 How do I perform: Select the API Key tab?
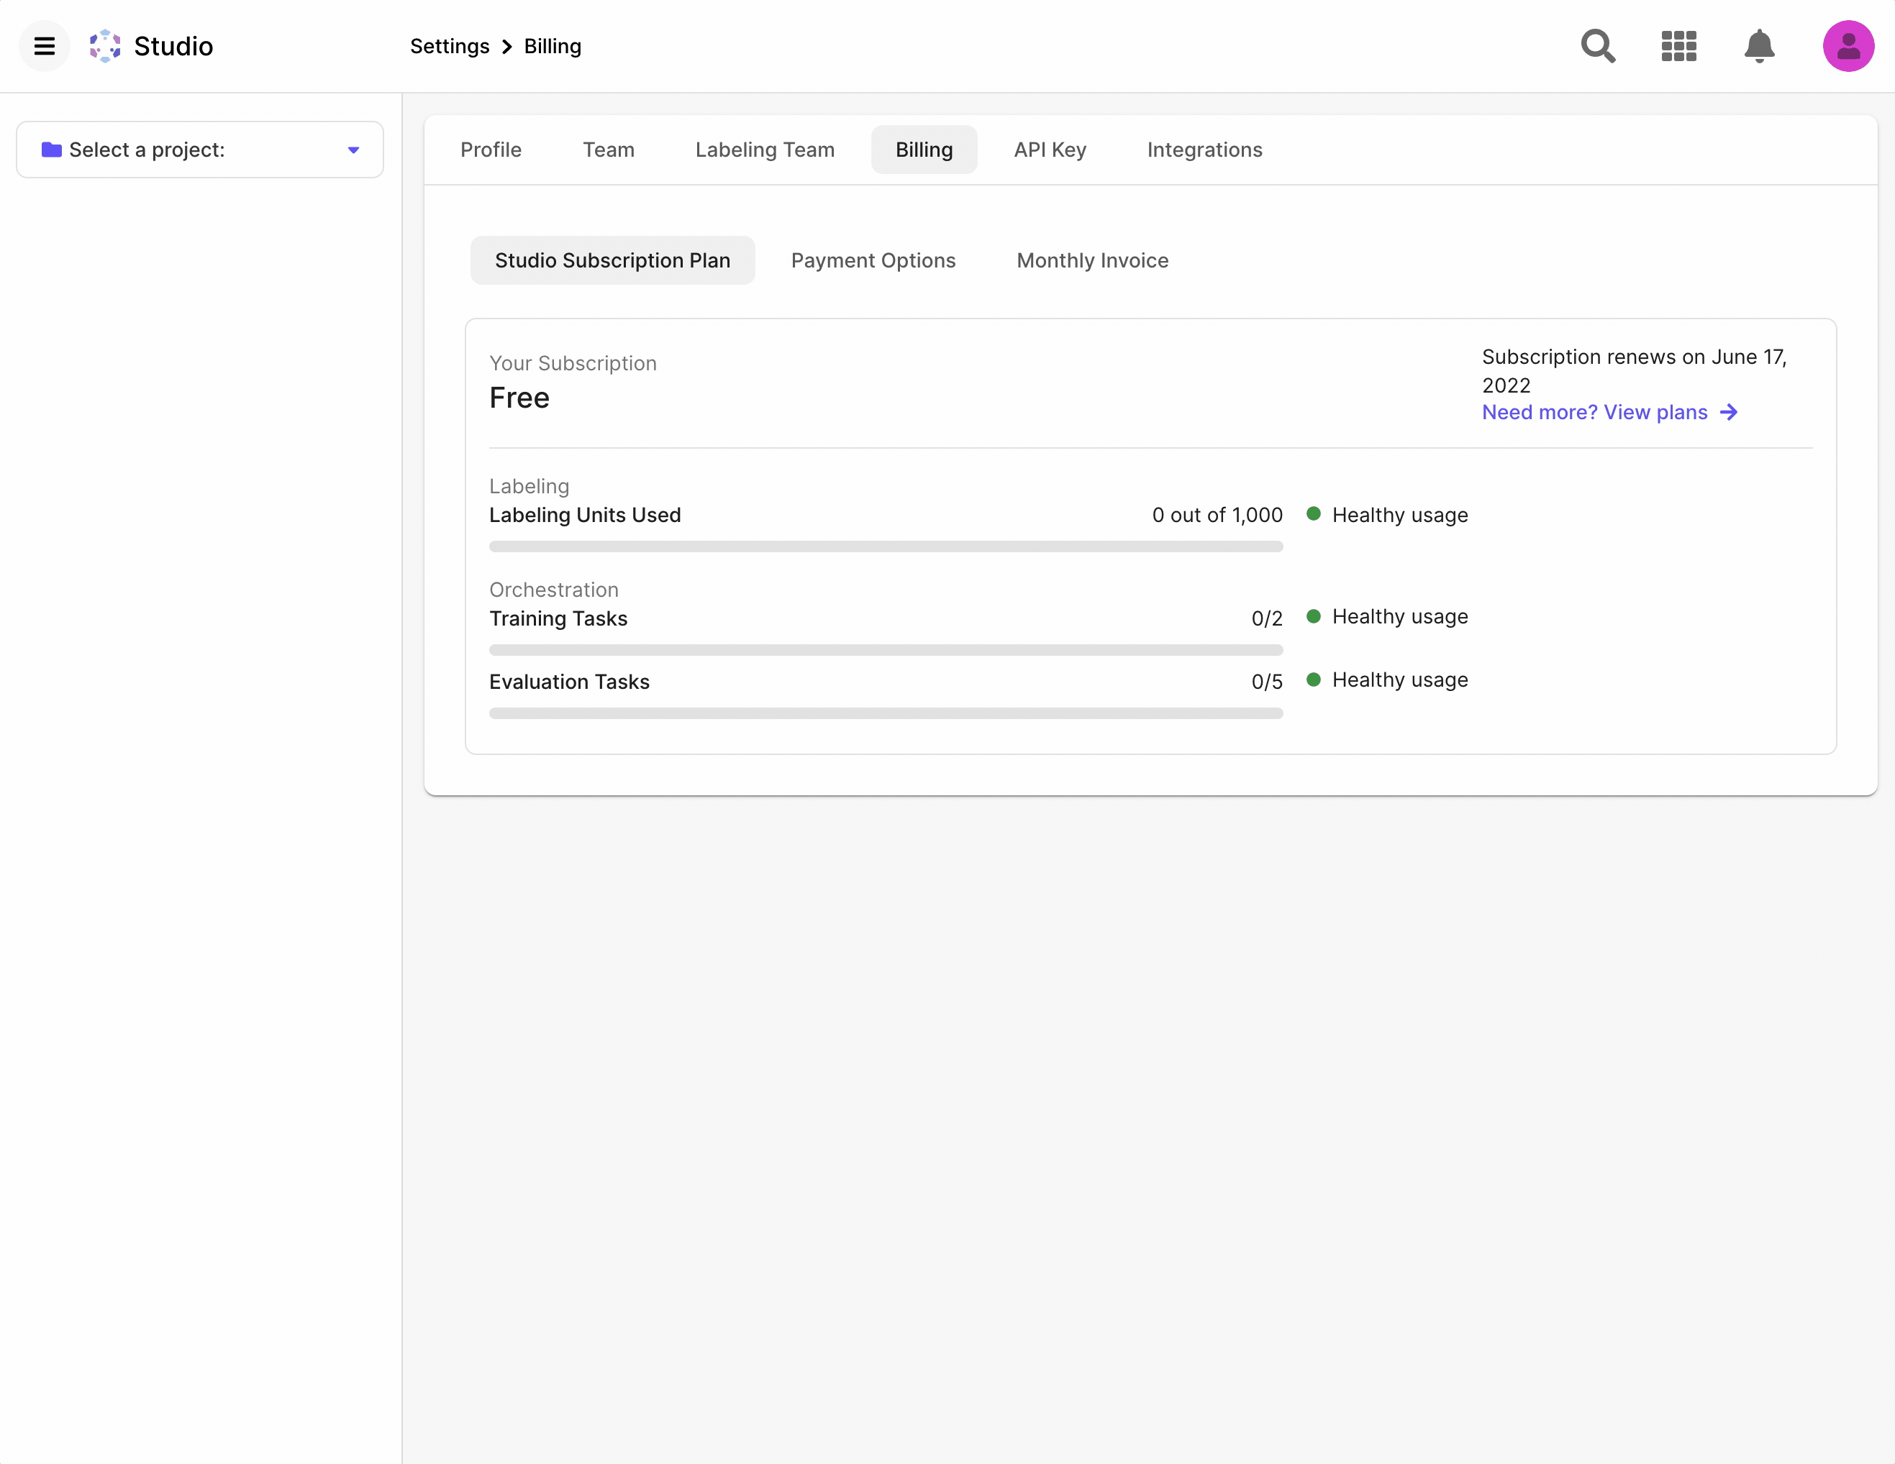[x=1049, y=150]
